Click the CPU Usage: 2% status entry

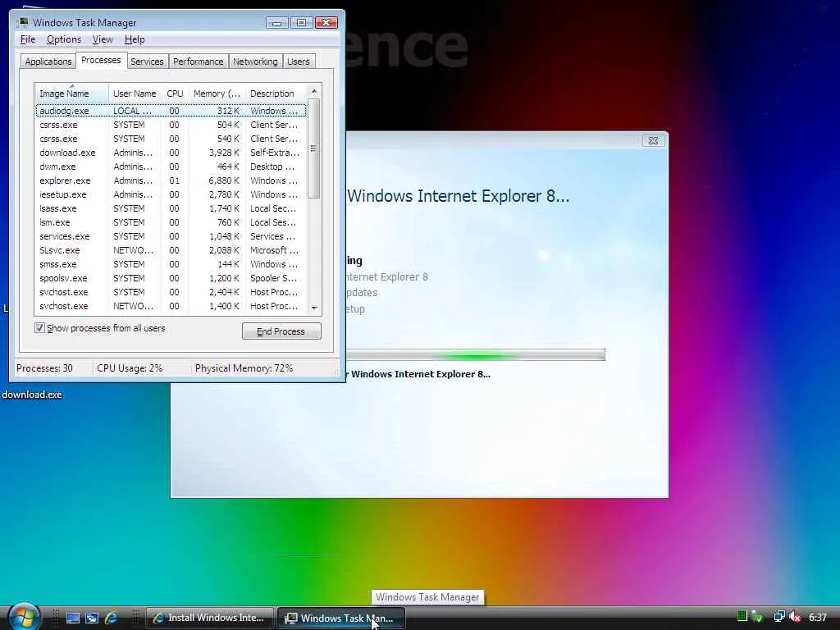(x=130, y=368)
